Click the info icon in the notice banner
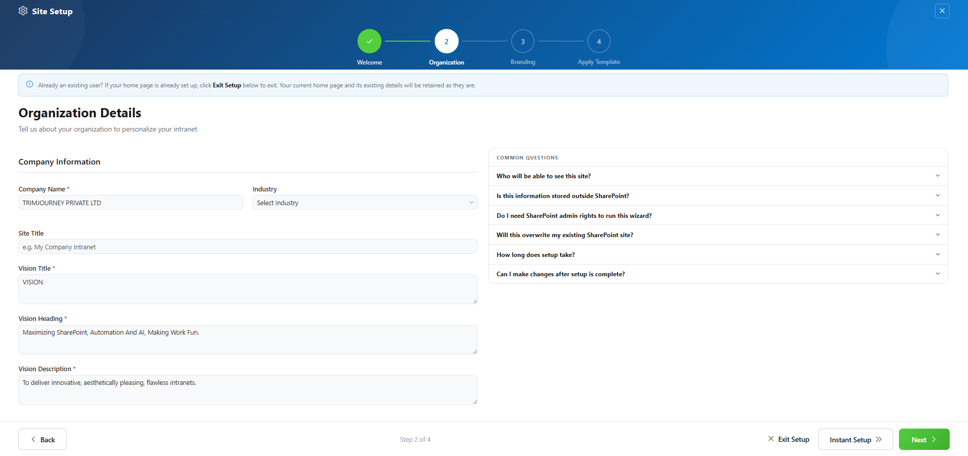 pos(29,85)
